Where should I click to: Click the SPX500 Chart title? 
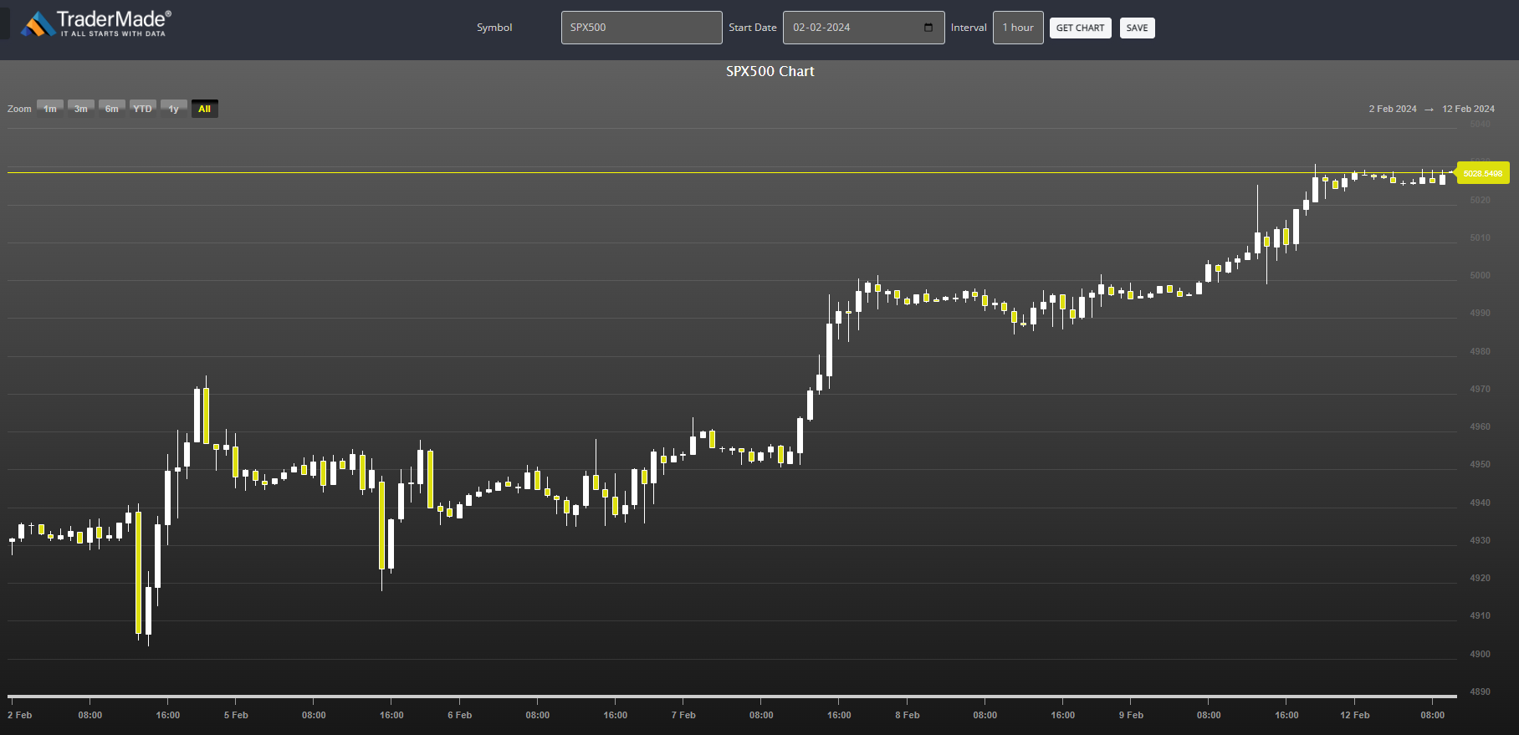point(770,72)
